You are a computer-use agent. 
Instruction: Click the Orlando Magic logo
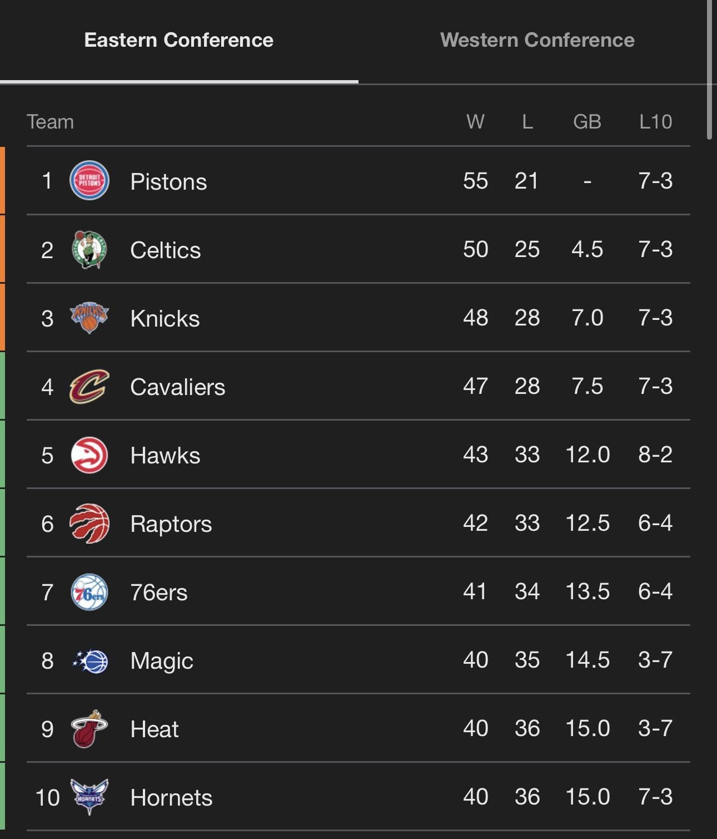click(x=90, y=661)
